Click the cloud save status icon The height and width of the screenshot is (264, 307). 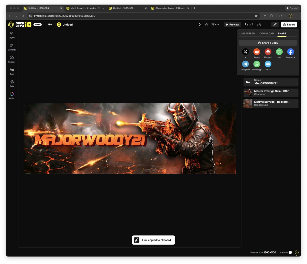click(259, 25)
